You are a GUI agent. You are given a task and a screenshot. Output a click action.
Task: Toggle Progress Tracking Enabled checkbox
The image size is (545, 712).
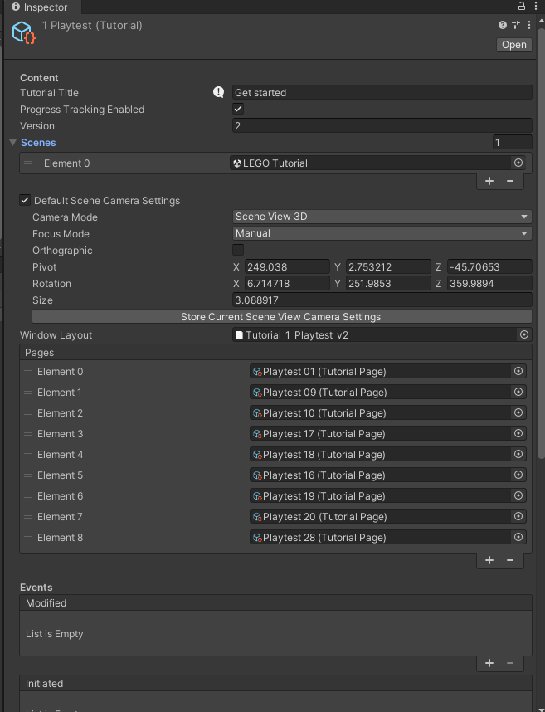coord(238,109)
